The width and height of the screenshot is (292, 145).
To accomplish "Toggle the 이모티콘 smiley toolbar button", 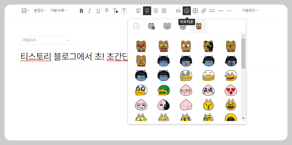I will (187, 11).
